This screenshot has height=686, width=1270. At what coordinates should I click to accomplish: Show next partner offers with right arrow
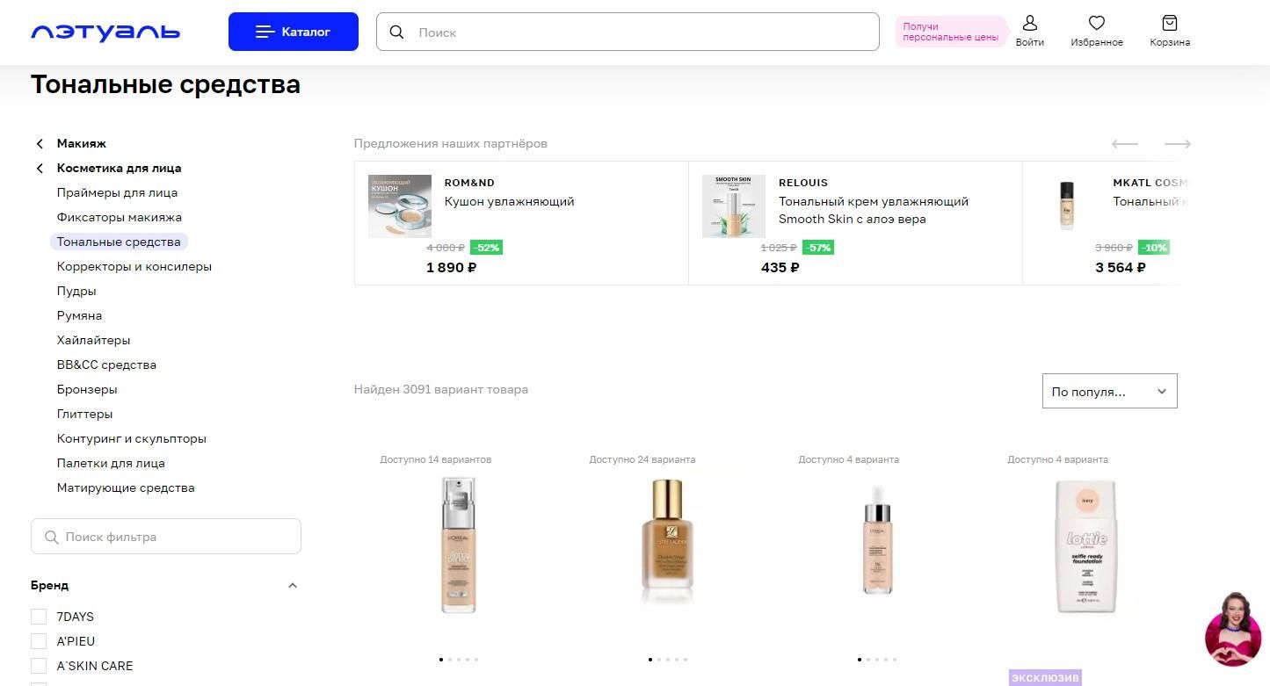1178,144
